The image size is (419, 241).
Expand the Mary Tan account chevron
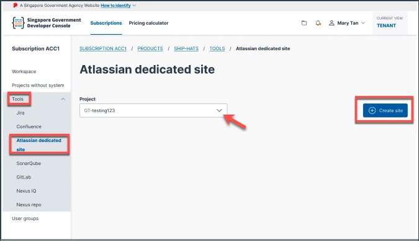click(x=363, y=23)
